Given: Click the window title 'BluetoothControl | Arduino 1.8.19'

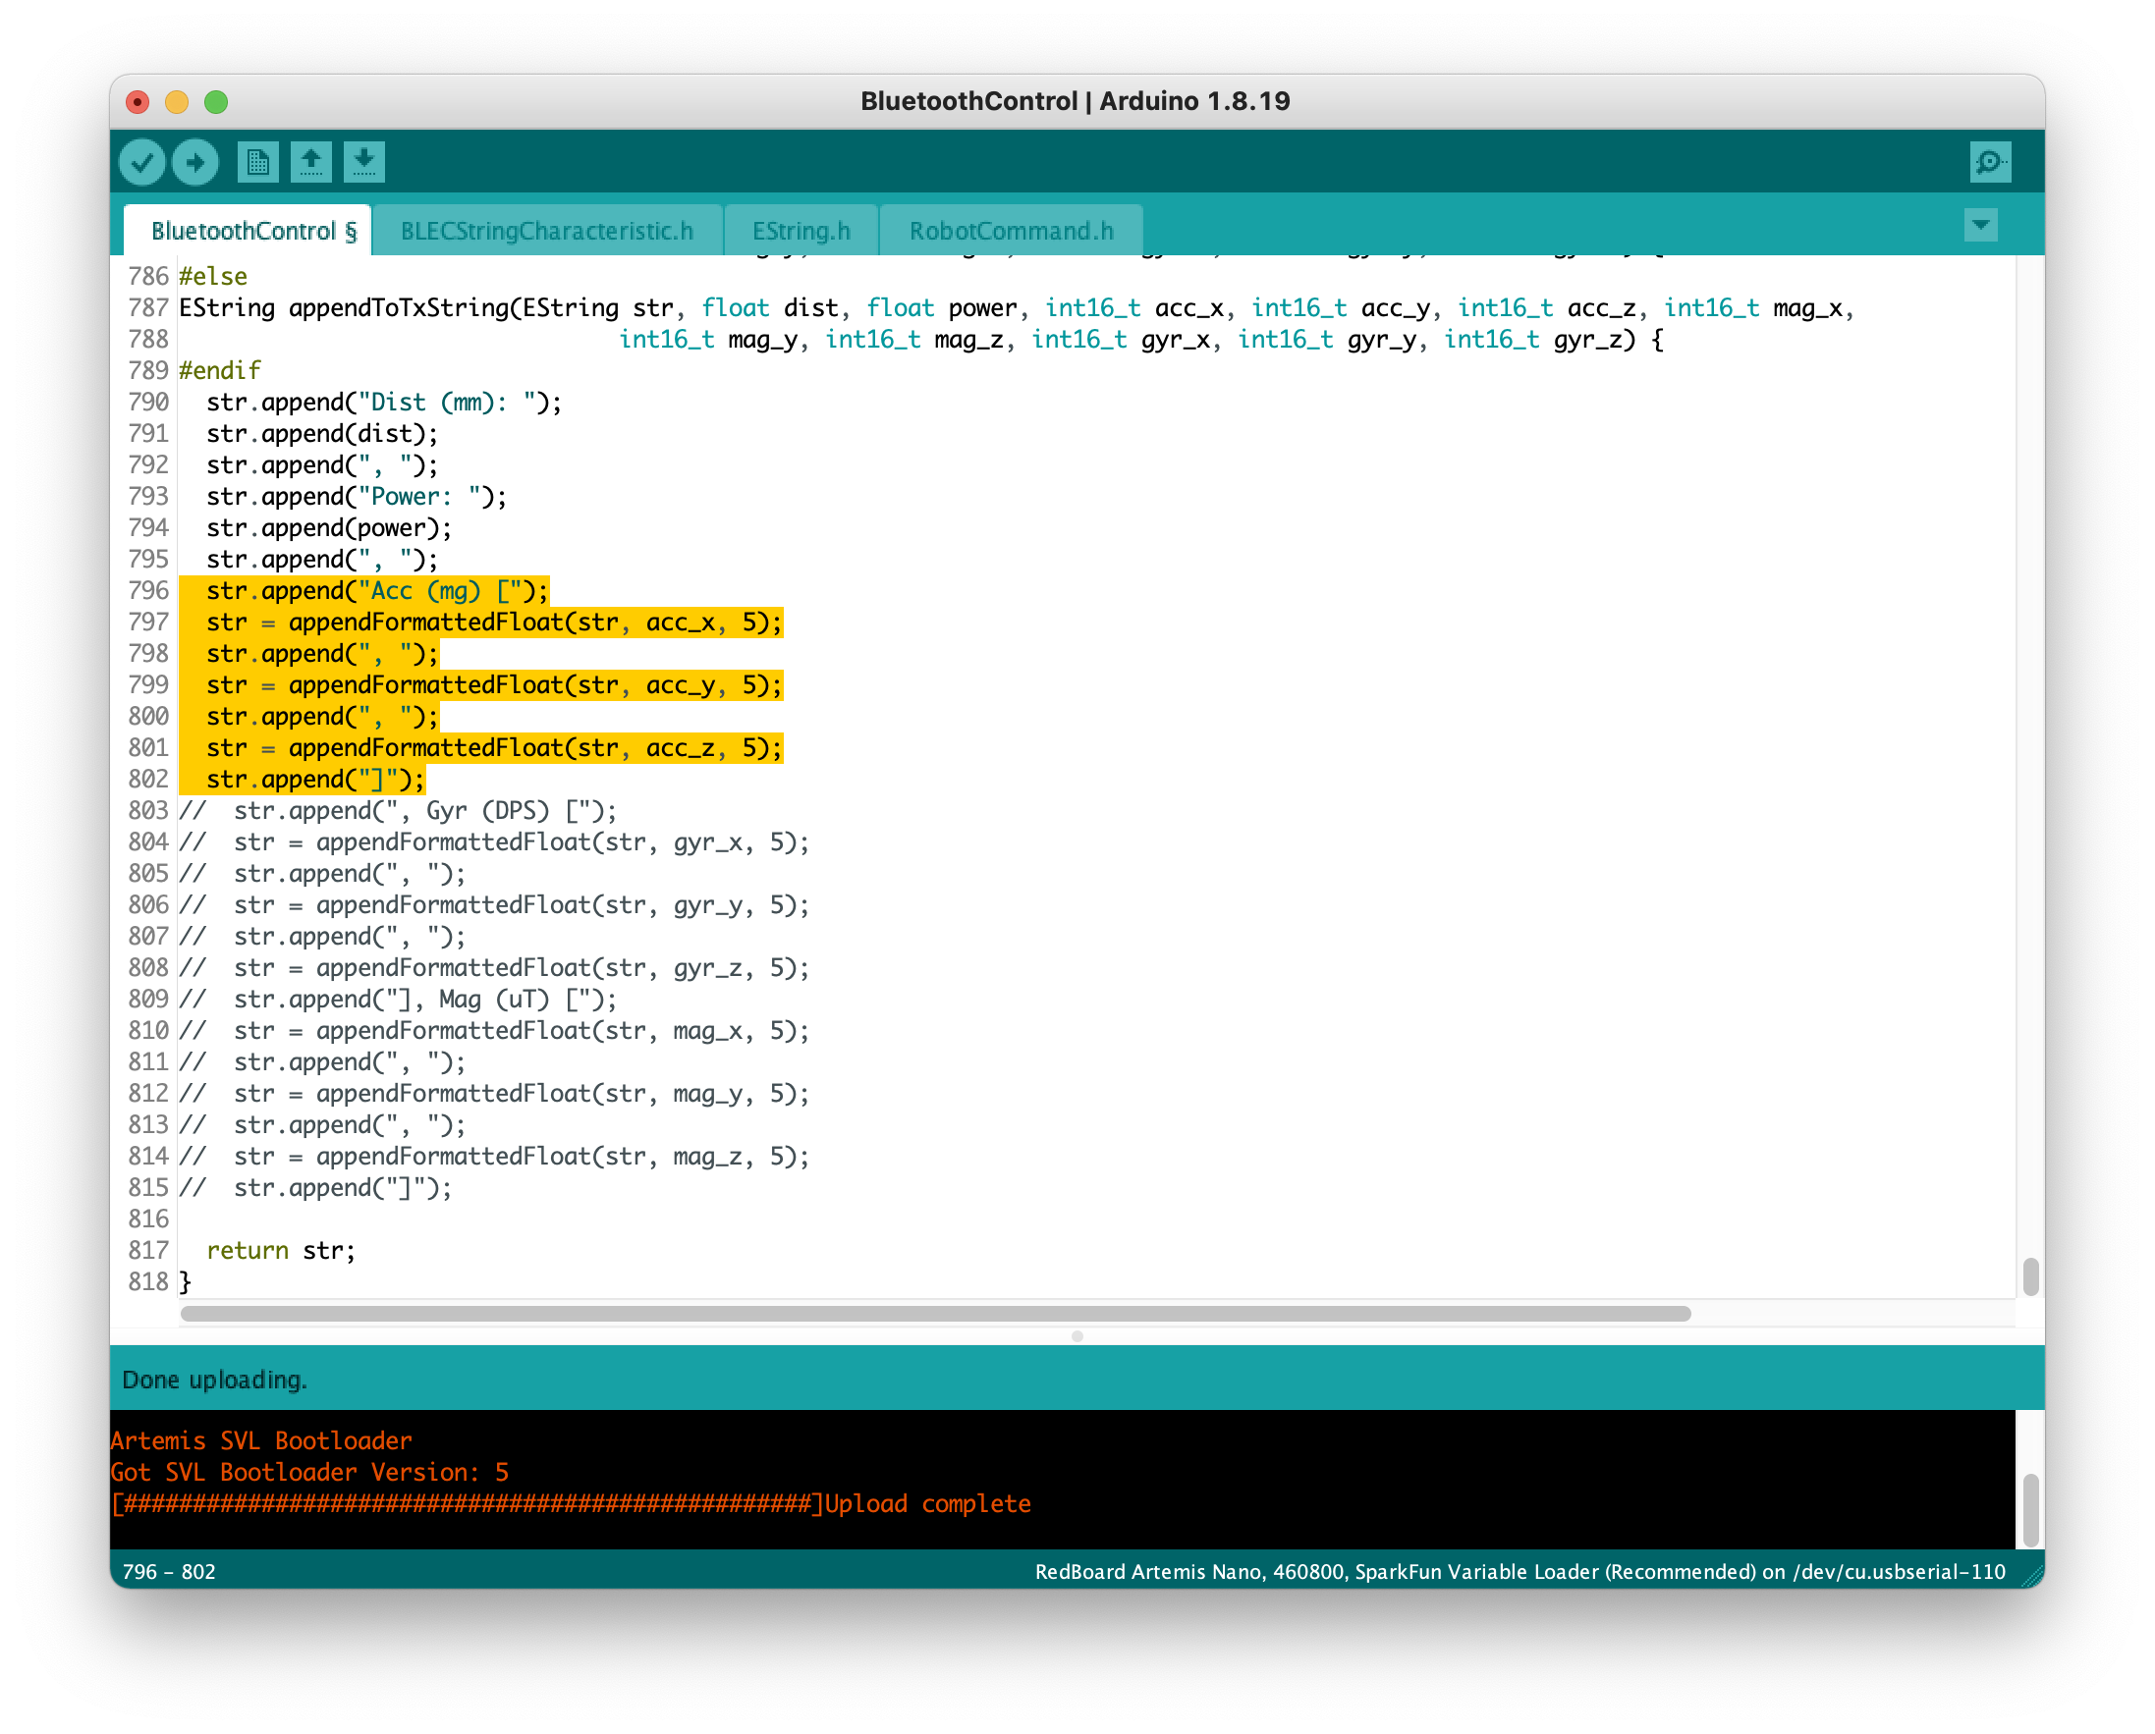Looking at the screenshot, I should click(1076, 101).
